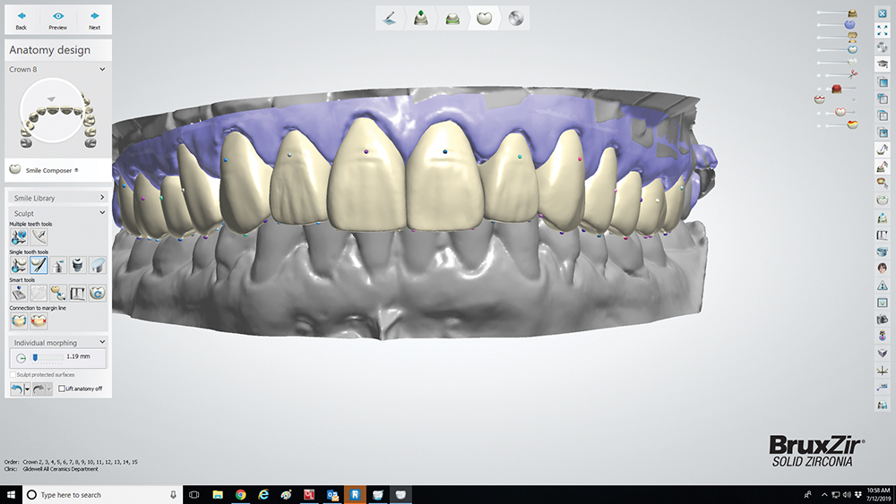Select the single tooth transform tool
The width and height of the screenshot is (896, 504).
tap(19, 265)
